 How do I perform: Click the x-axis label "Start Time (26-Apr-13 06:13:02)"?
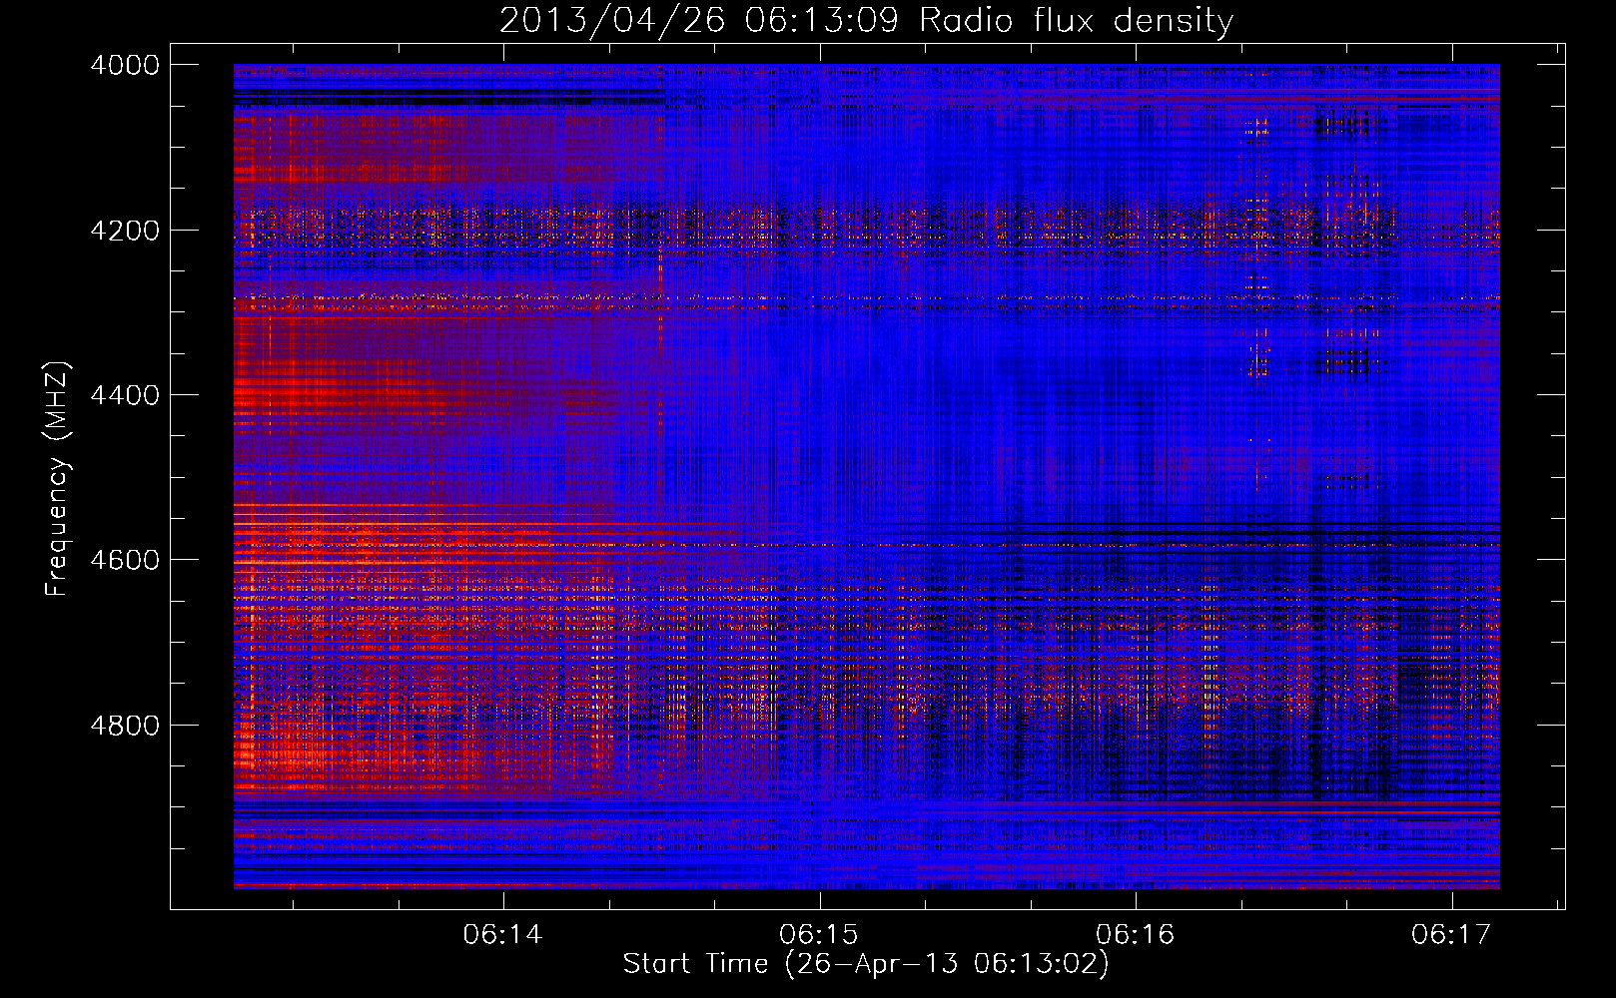(x=866, y=964)
